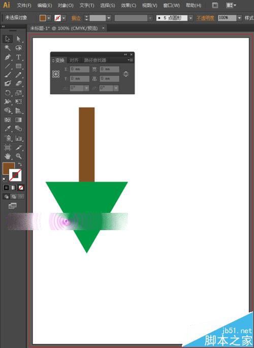Open the 窗口(W) menu
This screenshot has width=254, height=348.
click(171, 5)
